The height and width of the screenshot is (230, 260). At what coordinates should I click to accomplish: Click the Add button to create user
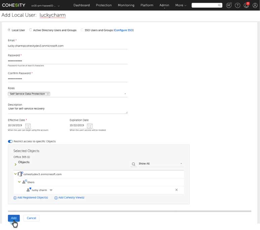(x=14, y=218)
